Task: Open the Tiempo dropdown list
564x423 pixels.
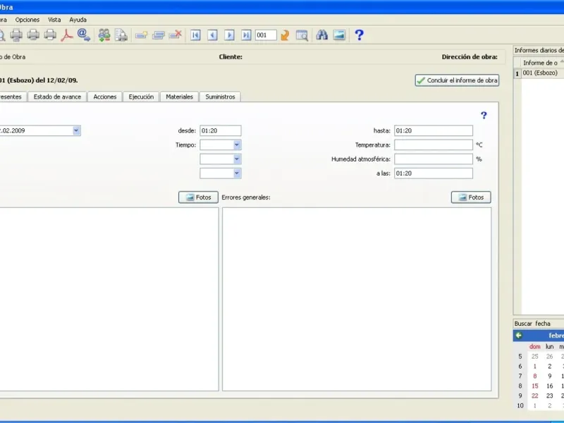Action: click(x=237, y=145)
